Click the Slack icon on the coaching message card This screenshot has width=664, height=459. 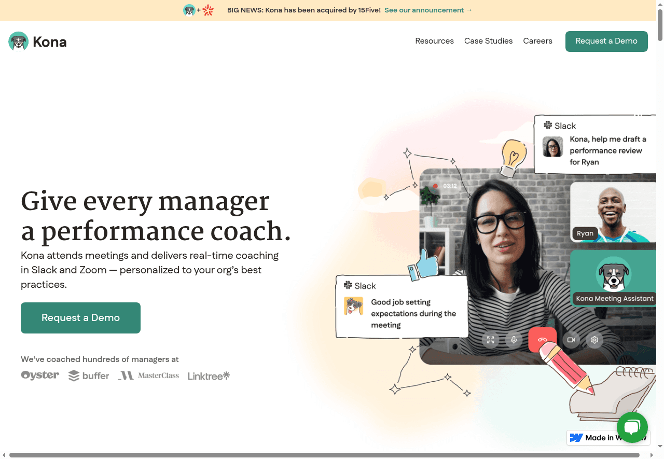click(347, 285)
